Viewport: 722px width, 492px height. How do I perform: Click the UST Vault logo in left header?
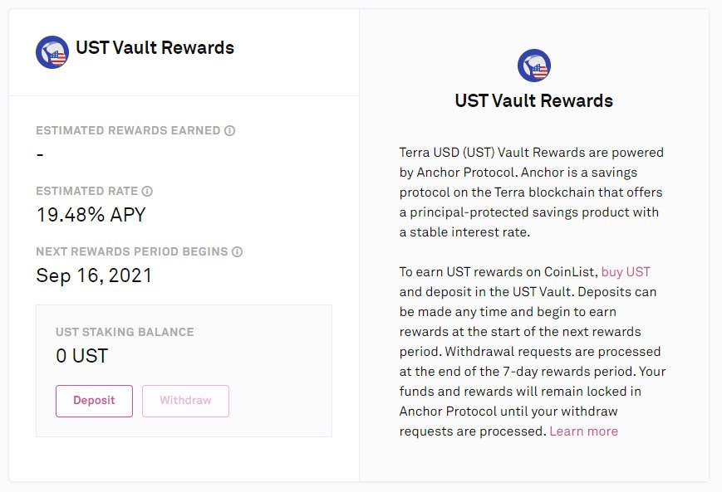pyautogui.click(x=52, y=52)
